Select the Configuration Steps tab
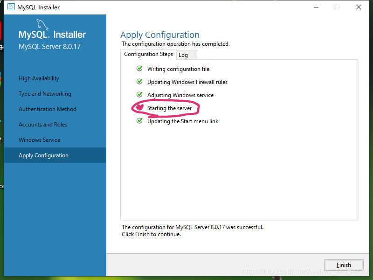 (x=148, y=54)
